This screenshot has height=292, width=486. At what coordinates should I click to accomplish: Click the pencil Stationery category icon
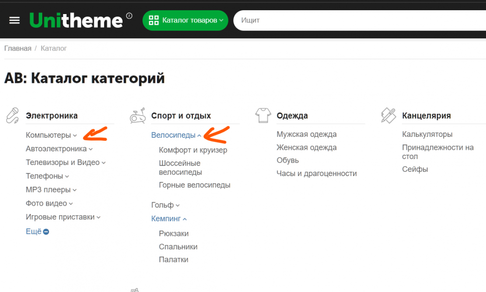click(x=388, y=115)
